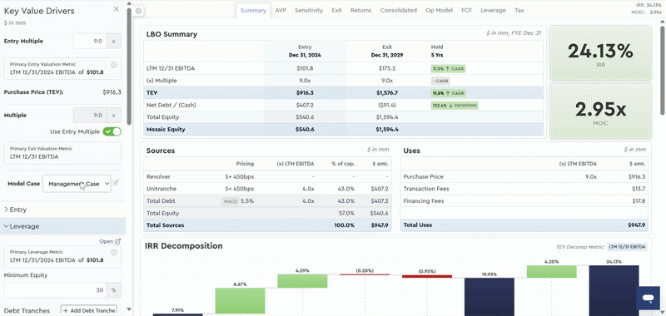666x316 pixels.
Task: Click the Primary Exit Valuation Metric box
Action: point(62,153)
